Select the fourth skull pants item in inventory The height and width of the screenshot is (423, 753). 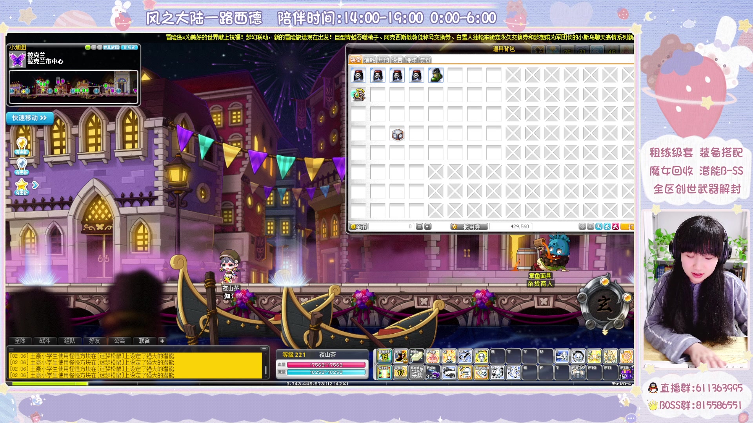[x=417, y=75]
